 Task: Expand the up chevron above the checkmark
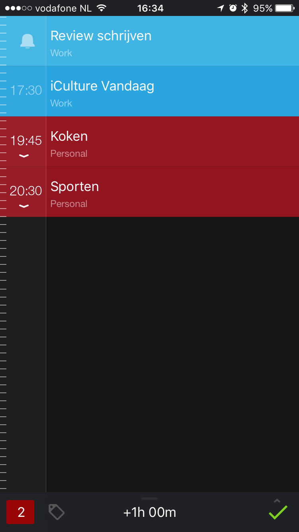[277, 501]
